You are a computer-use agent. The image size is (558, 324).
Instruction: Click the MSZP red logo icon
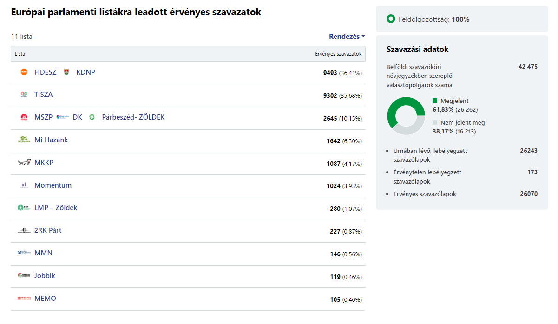(24, 117)
